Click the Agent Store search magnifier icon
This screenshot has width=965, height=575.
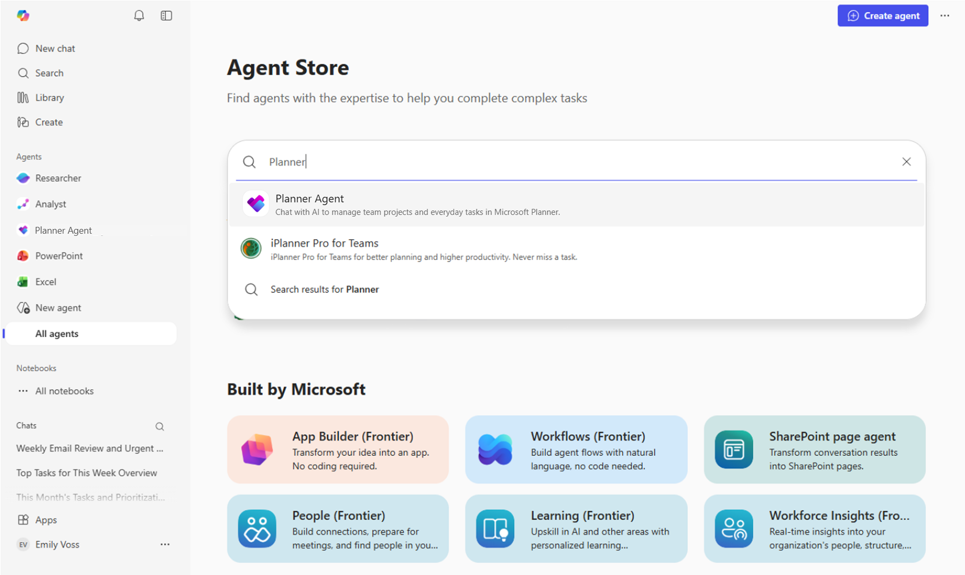point(249,161)
